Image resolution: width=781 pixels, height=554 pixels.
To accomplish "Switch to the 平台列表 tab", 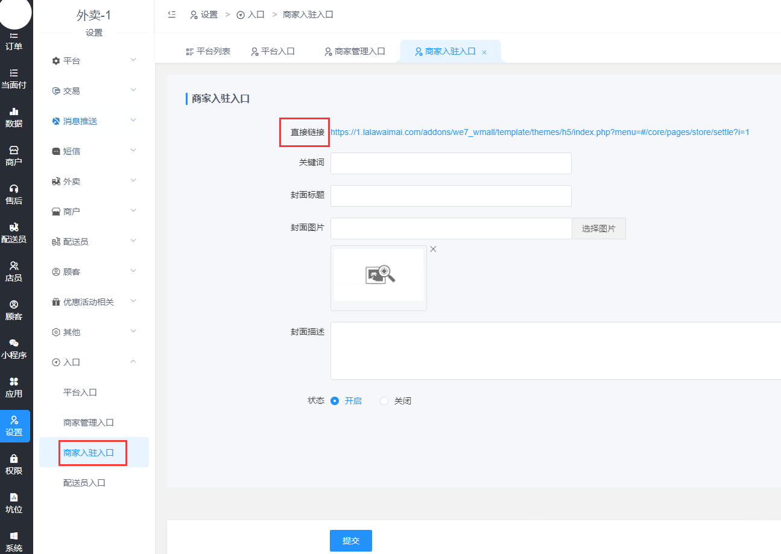I will (x=208, y=51).
